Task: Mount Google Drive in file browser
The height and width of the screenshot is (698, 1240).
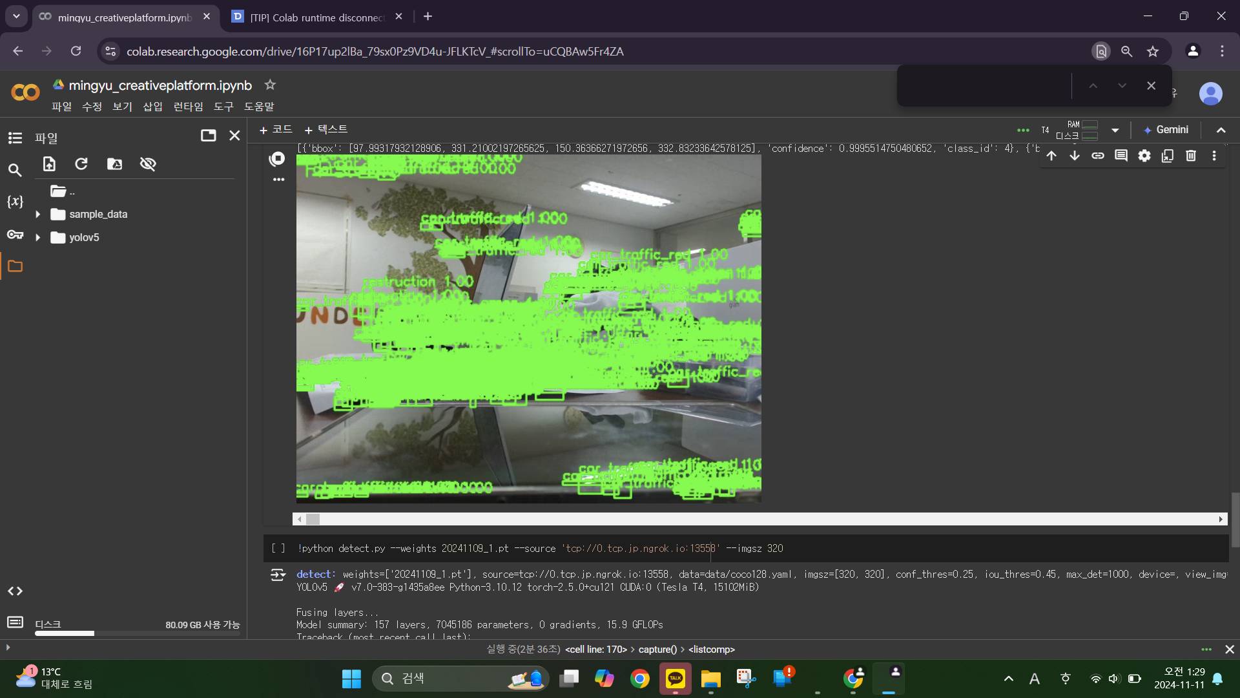Action: [114, 164]
